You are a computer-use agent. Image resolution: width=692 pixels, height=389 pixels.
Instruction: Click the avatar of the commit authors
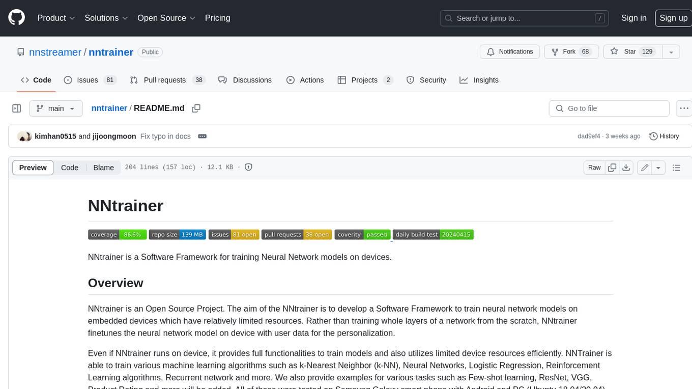24,136
